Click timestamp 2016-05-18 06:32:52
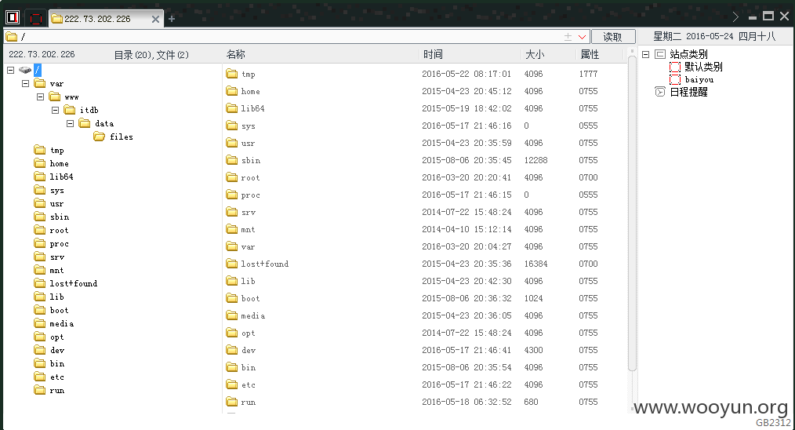Viewport: 795px width, 430px height. coord(466,402)
